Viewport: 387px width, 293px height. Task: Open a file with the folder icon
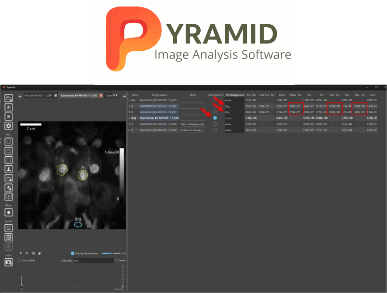tap(9, 99)
